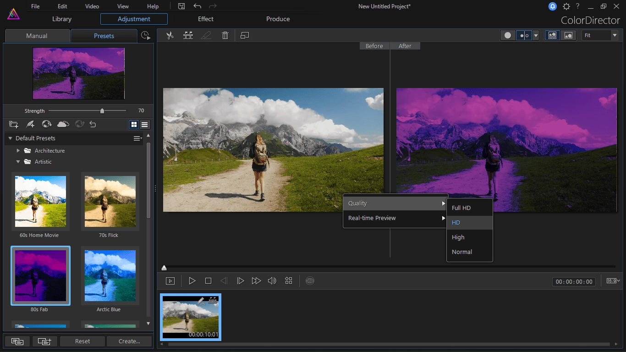Click the scene detection toolbar icon

point(188,35)
